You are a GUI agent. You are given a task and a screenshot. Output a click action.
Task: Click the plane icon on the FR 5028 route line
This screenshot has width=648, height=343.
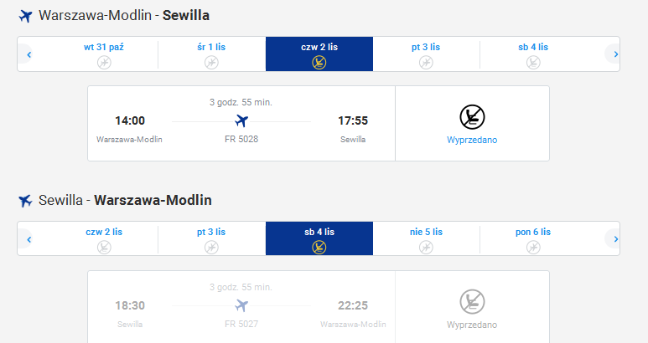pyautogui.click(x=241, y=121)
